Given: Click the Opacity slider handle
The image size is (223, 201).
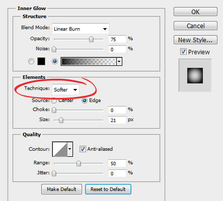Looking at the screenshot, I should (x=91, y=39).
